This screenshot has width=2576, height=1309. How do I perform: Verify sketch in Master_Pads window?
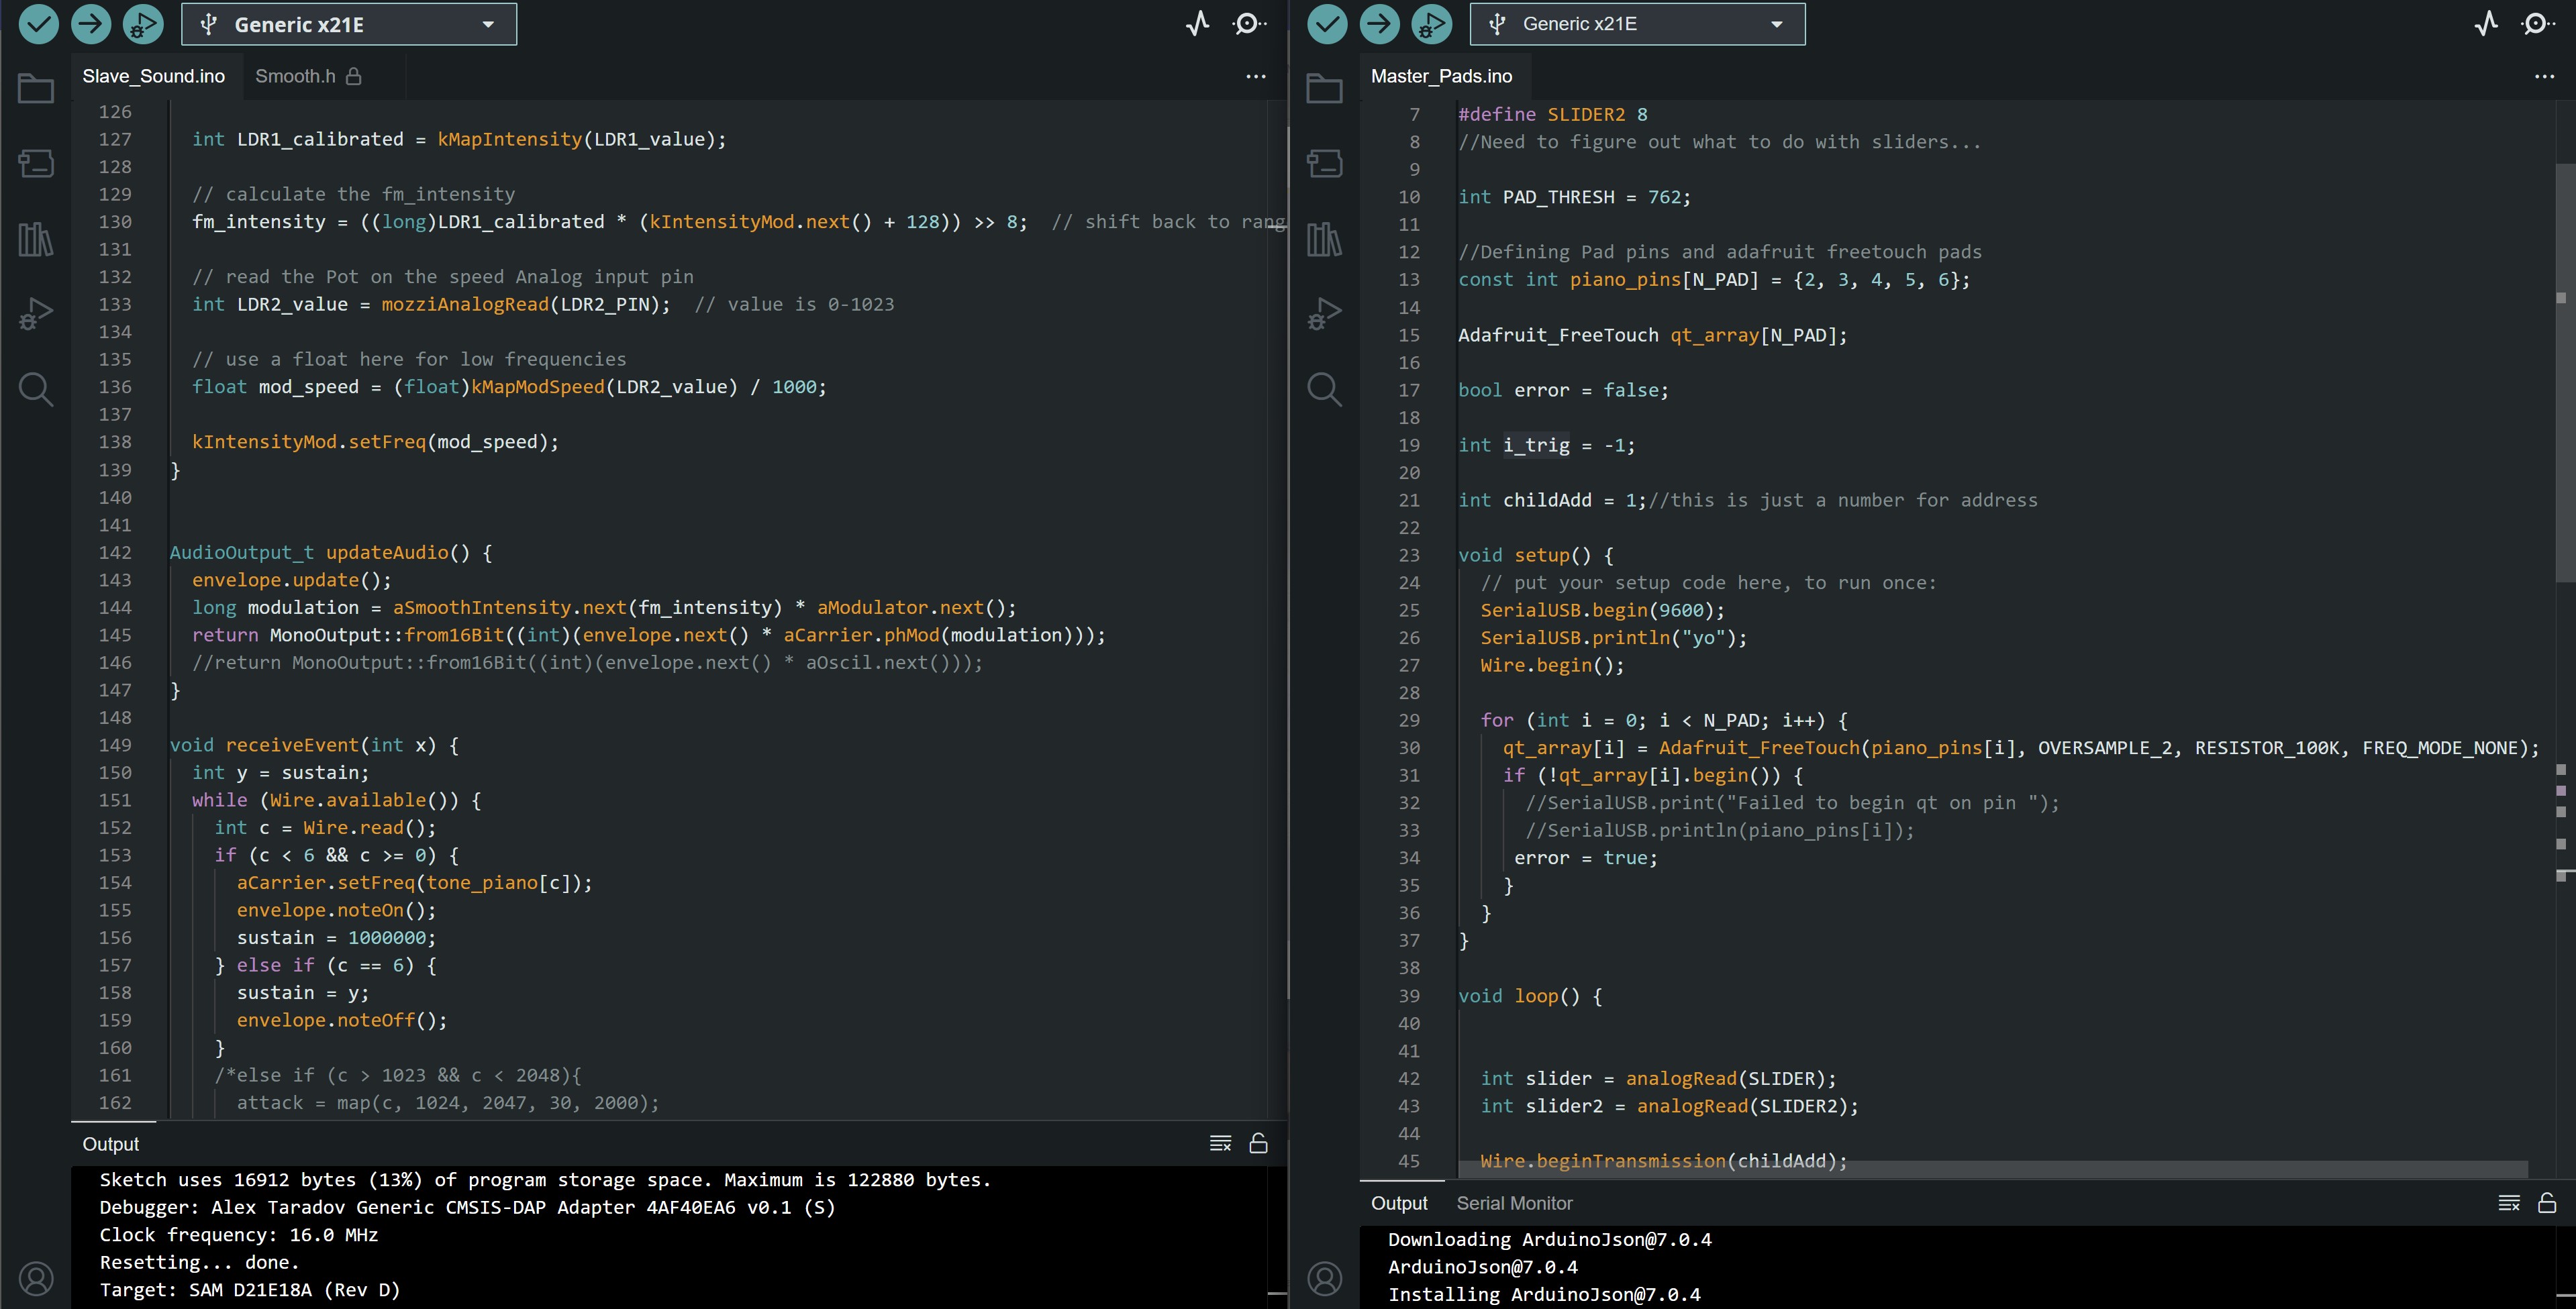[x=1327, y=24]
